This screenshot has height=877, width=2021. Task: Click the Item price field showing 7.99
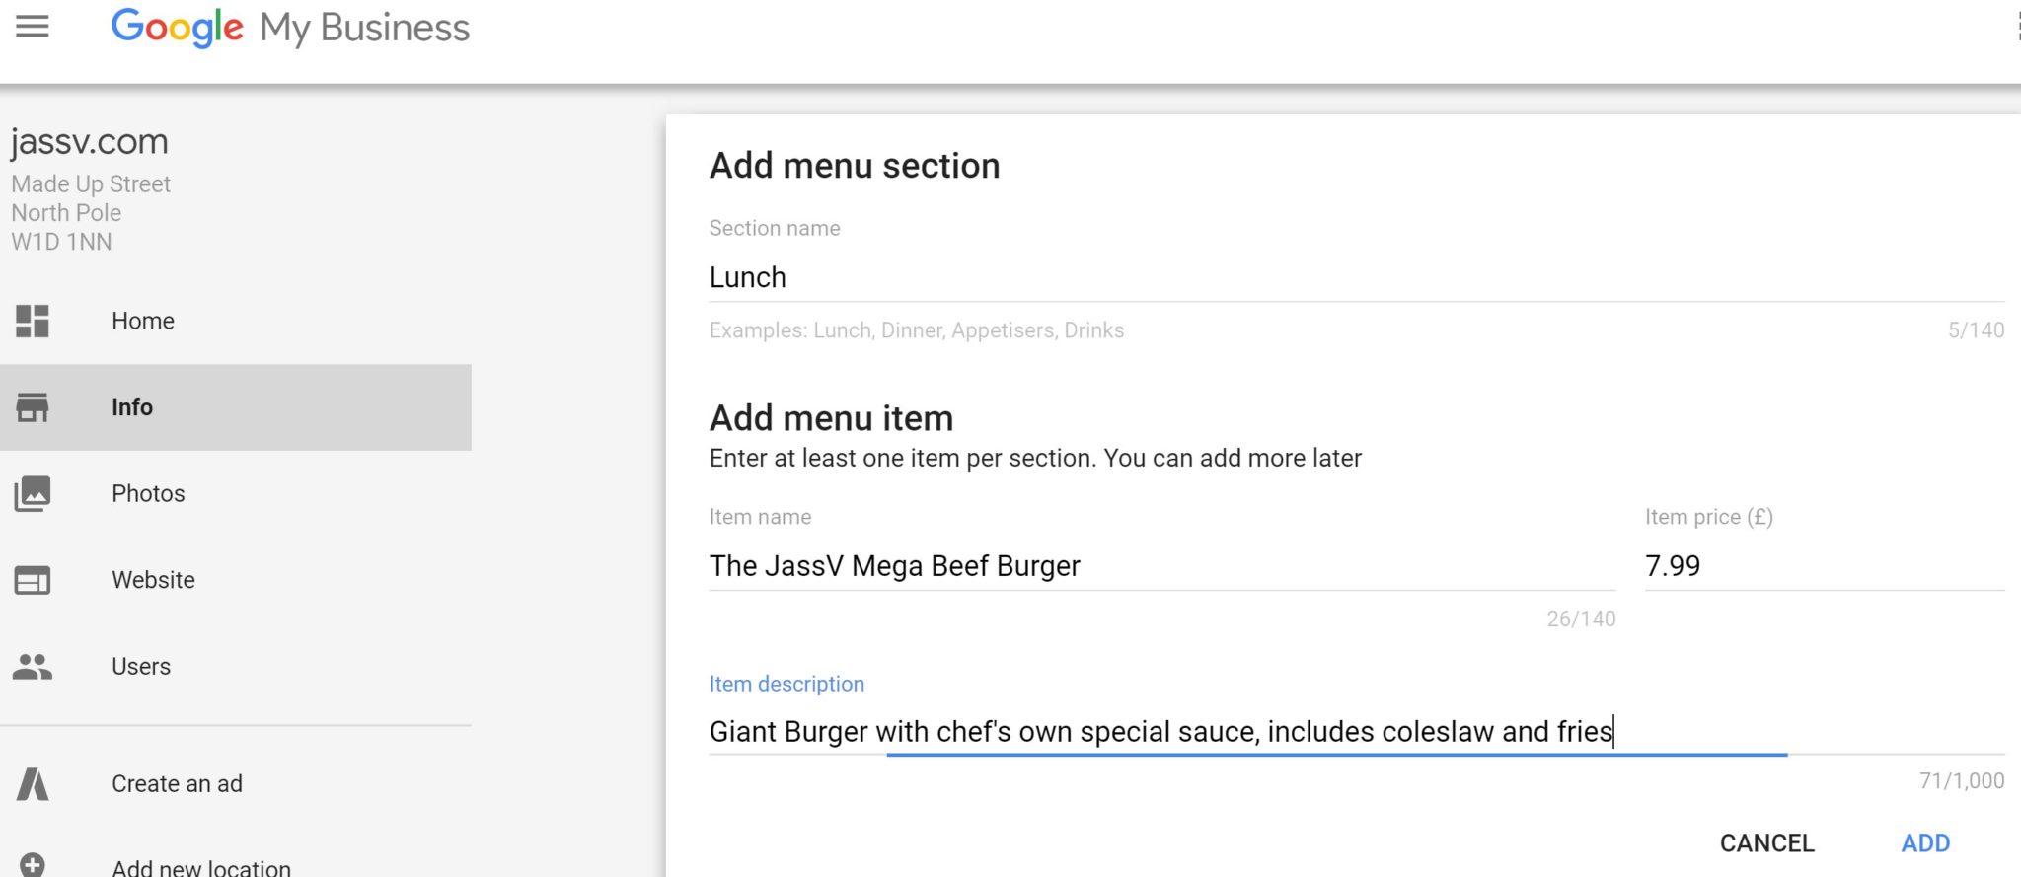click(1824, 566)
